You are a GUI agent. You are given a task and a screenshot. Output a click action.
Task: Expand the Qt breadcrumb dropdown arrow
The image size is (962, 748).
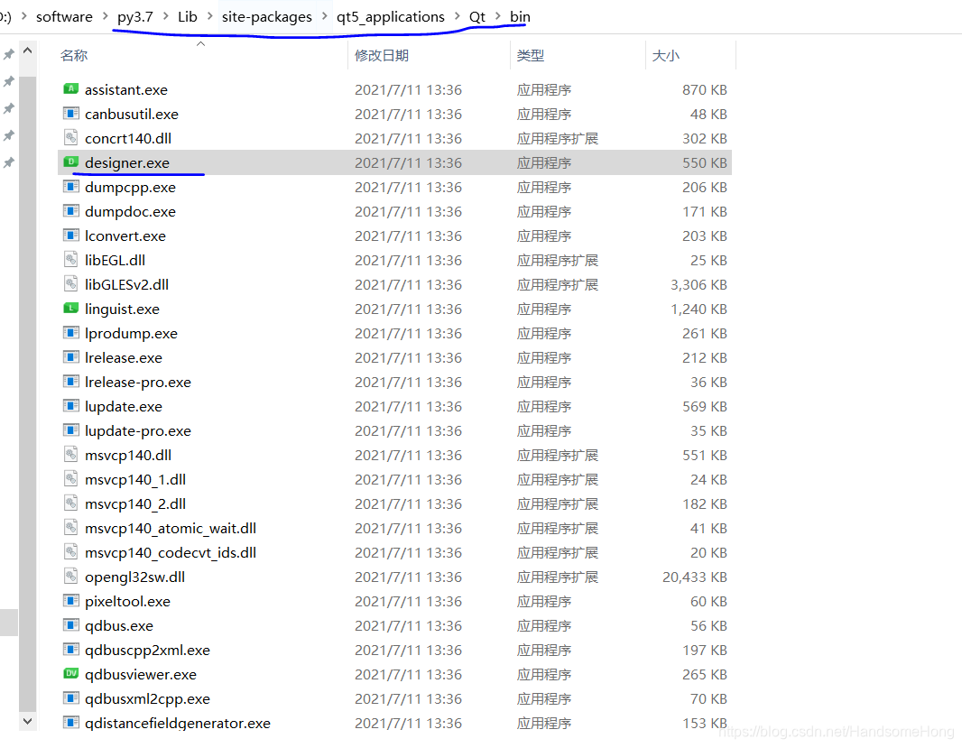coord(497,16)
